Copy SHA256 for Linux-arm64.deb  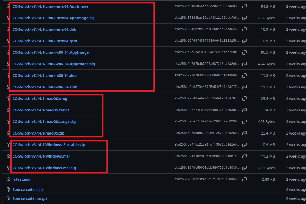click(x=245, y=29)
